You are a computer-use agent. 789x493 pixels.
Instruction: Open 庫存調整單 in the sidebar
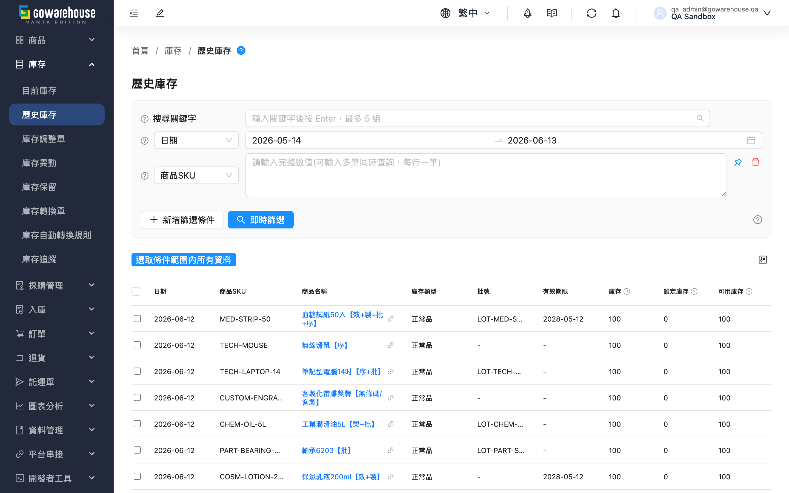pos(57,139)
